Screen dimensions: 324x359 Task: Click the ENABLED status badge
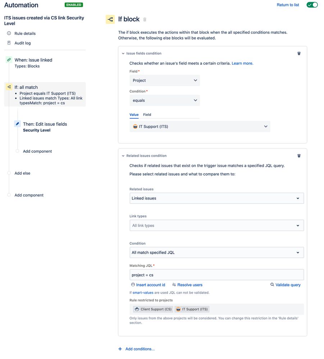click(74, 5)
